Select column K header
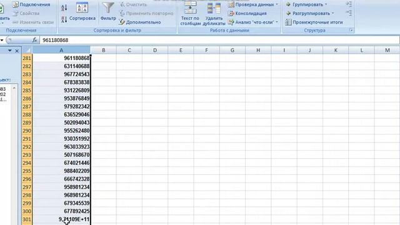 (x=336, y=50)
